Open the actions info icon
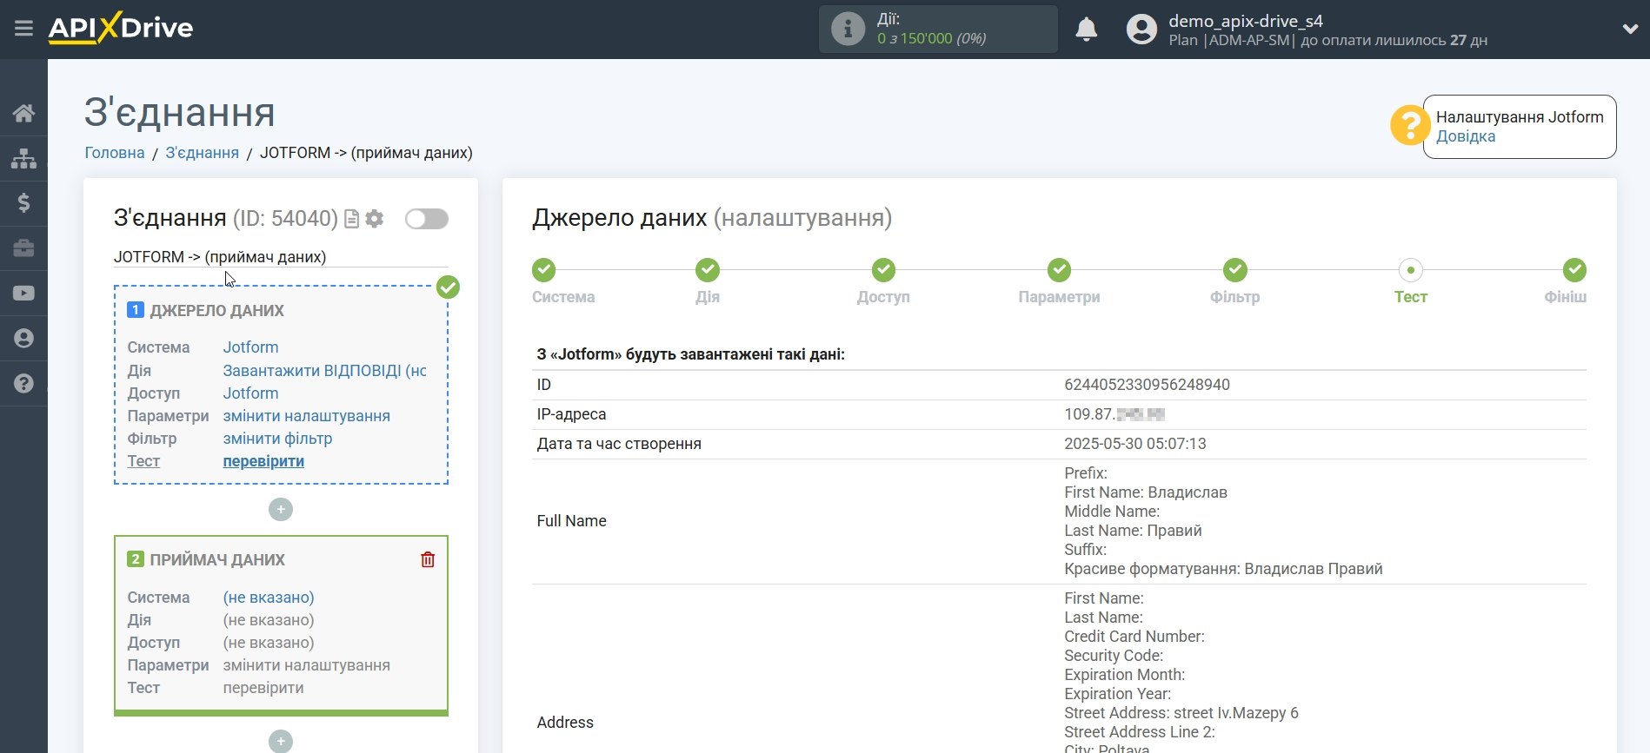 coord(848,29)
